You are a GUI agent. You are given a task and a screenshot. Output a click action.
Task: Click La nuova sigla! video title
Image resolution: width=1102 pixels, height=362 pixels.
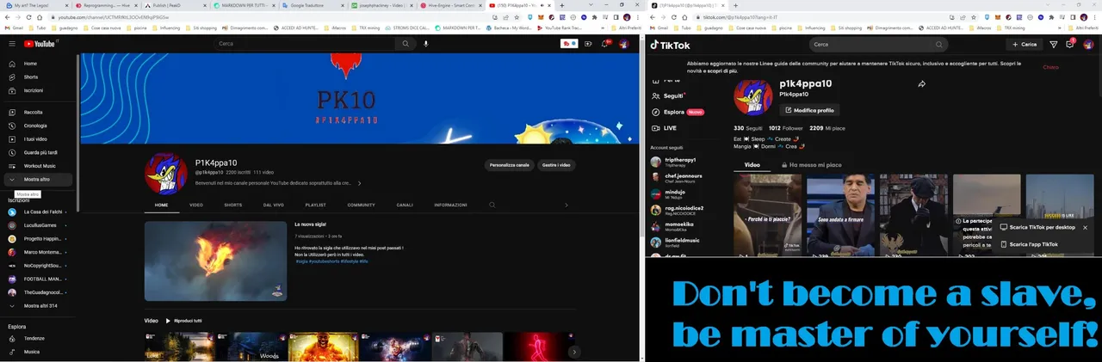[311, 225]
